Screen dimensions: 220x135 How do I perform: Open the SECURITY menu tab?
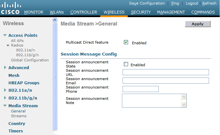(x=141, y=12)
